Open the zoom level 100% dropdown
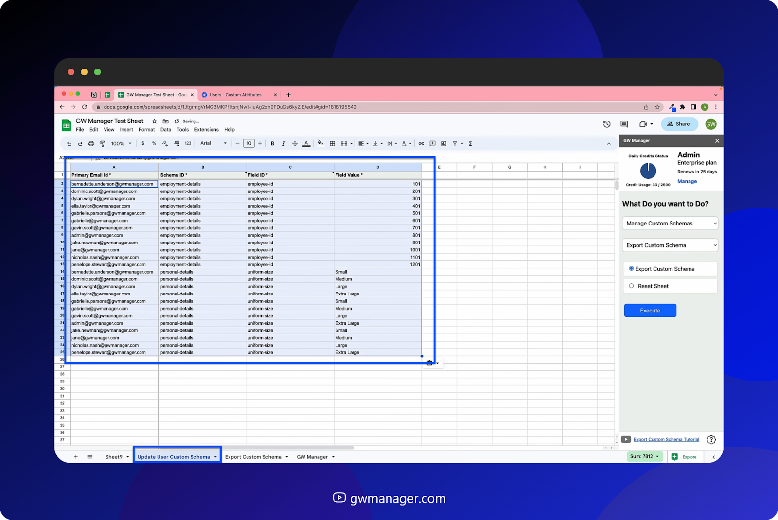 click(x=121, y=144)
